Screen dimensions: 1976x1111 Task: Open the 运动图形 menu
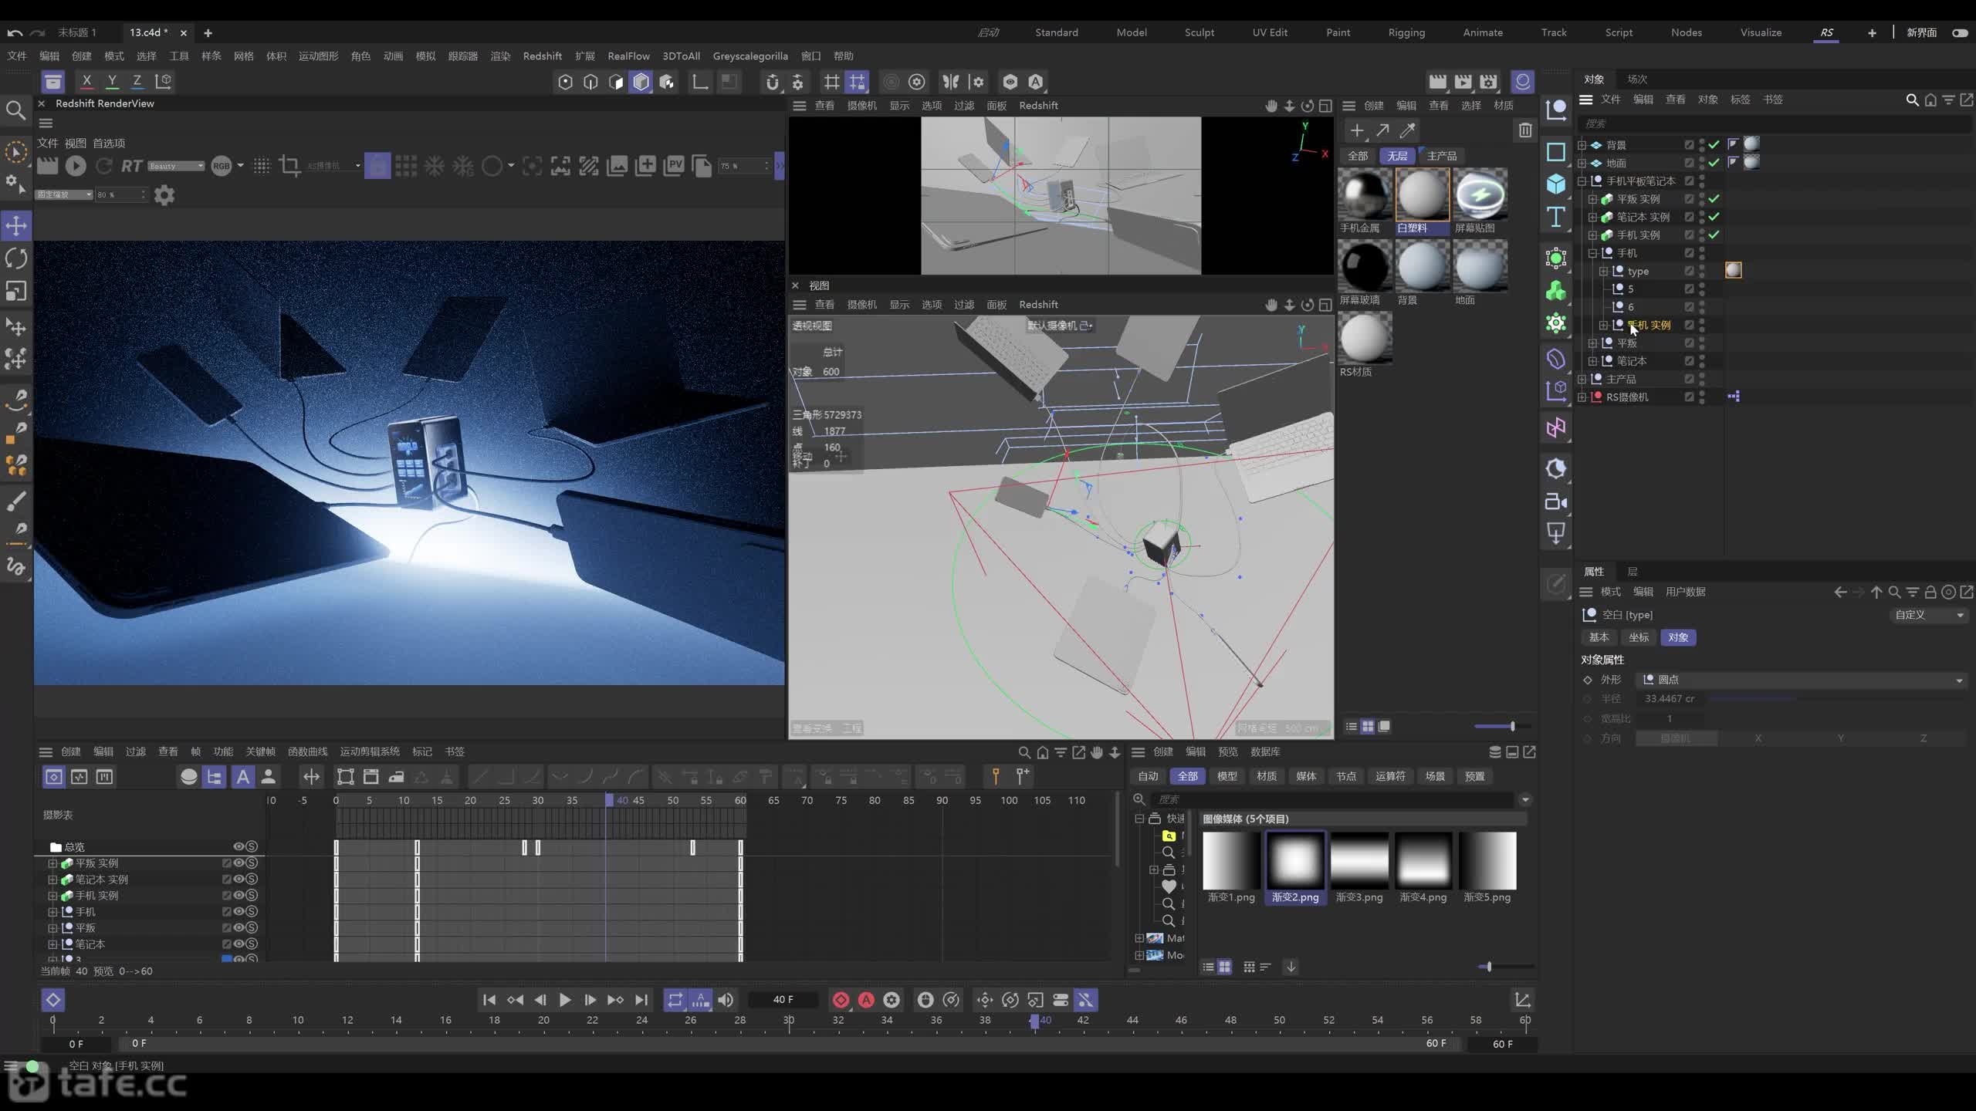coord(318,56)
